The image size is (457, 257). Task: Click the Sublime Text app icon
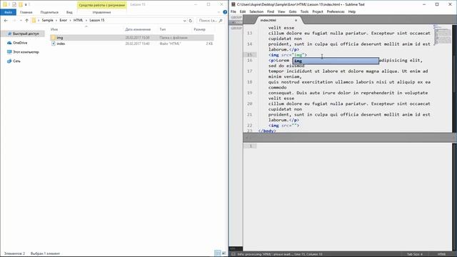tap(233, 5)
